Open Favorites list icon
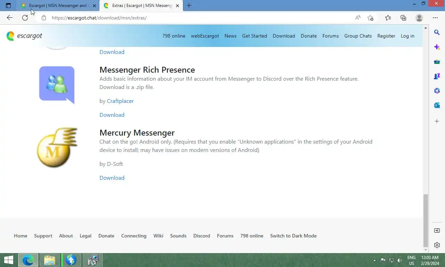This screenshot has width=445, height=267. pyautogui.click(x=388, y=18)
